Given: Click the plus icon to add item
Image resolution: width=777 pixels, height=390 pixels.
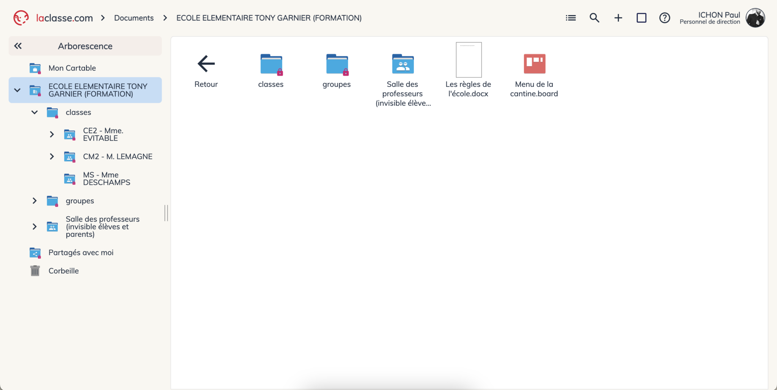Looking at the screenshot, I should tap(618, 18).
